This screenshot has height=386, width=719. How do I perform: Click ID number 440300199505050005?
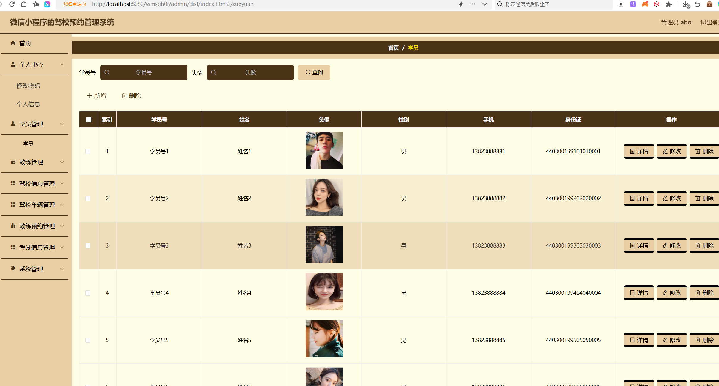point(573,340)
